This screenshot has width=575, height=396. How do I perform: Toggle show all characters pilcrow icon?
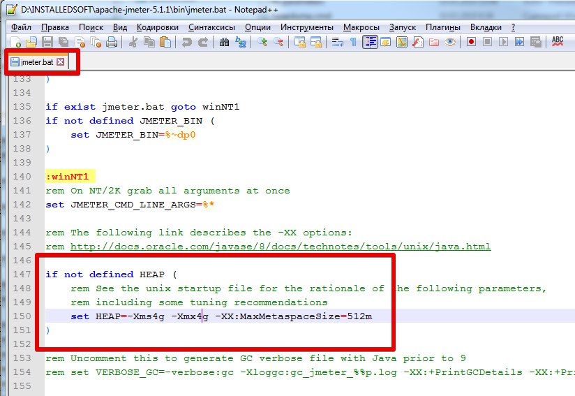point(353,42)
